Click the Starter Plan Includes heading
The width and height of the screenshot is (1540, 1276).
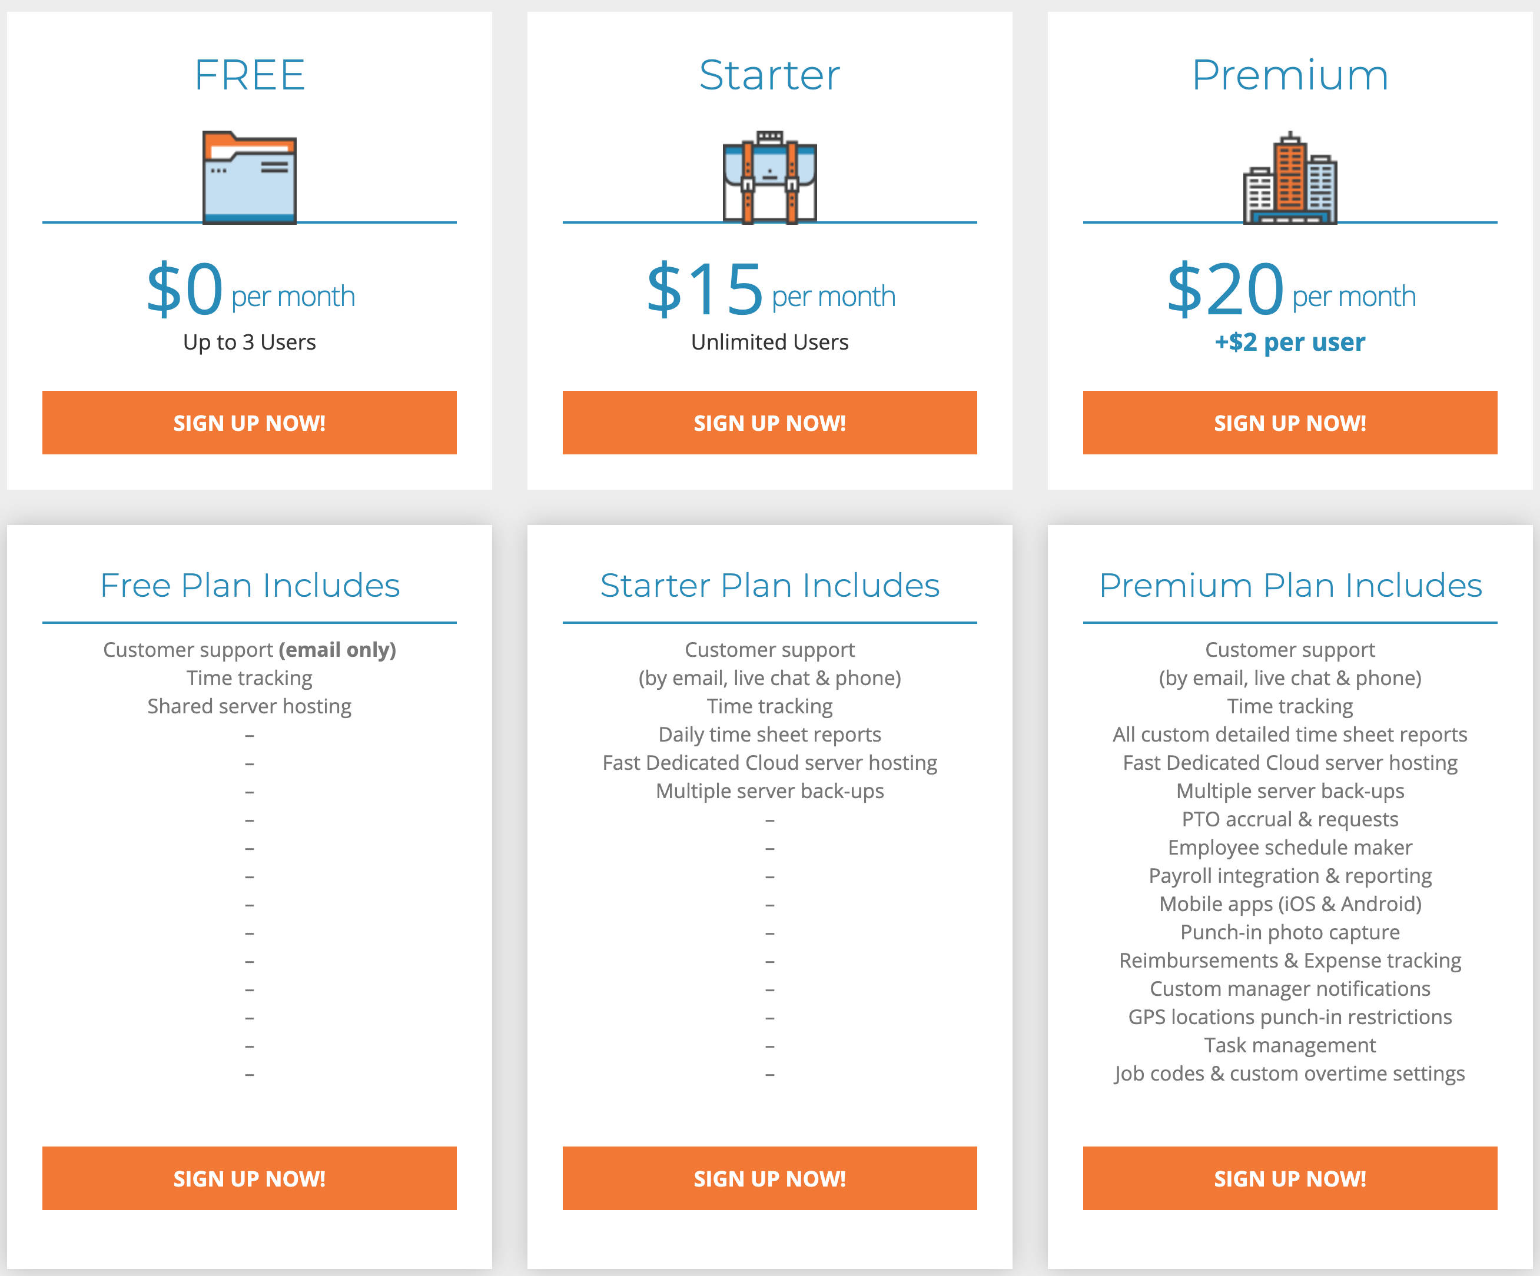[x=769, y=585]
